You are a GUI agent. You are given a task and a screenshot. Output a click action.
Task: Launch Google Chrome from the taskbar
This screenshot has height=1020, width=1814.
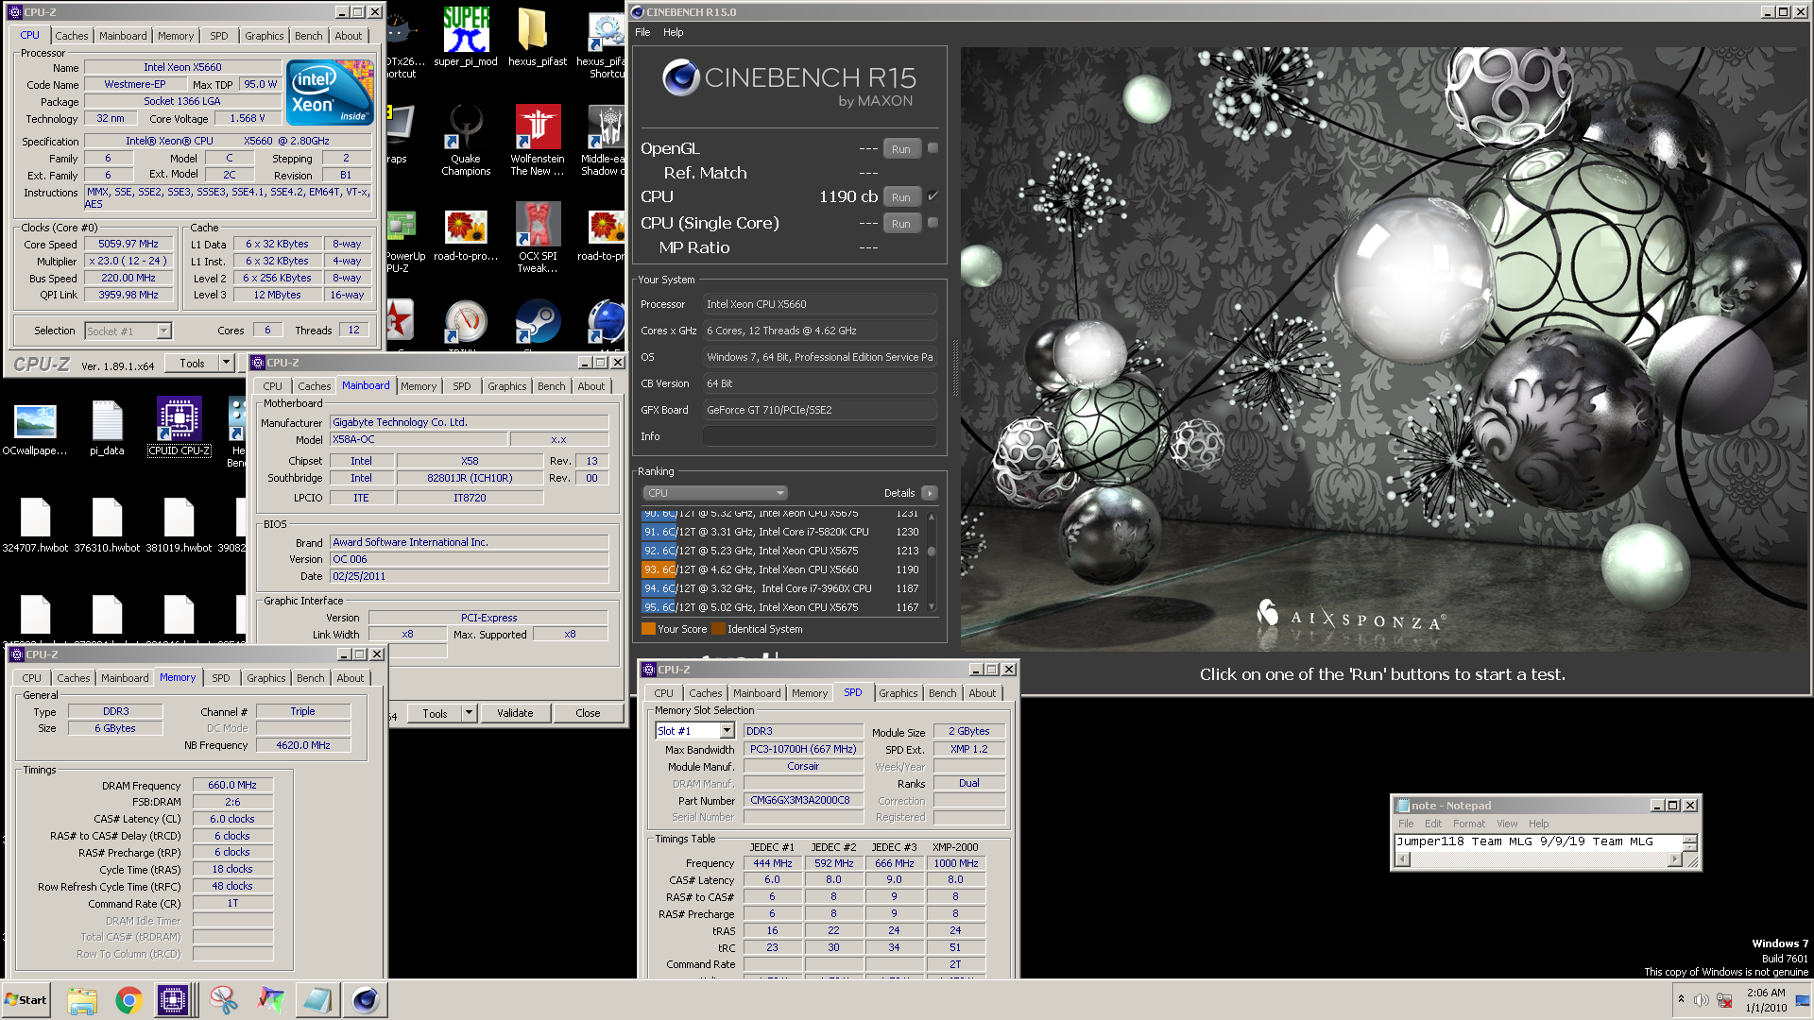click(129, 1000)
